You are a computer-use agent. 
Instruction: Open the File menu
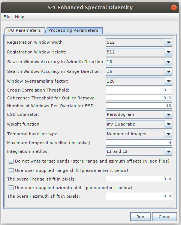7,17
